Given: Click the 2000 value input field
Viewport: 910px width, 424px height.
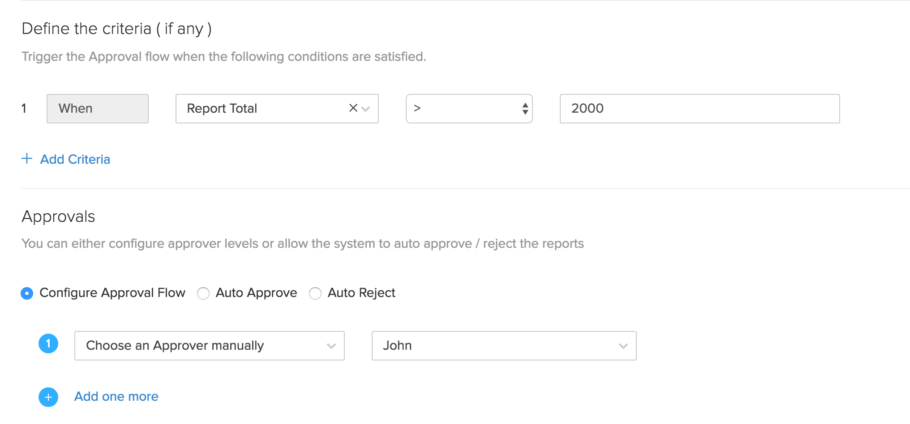Looking at the screenshot, I should [700, 109].
